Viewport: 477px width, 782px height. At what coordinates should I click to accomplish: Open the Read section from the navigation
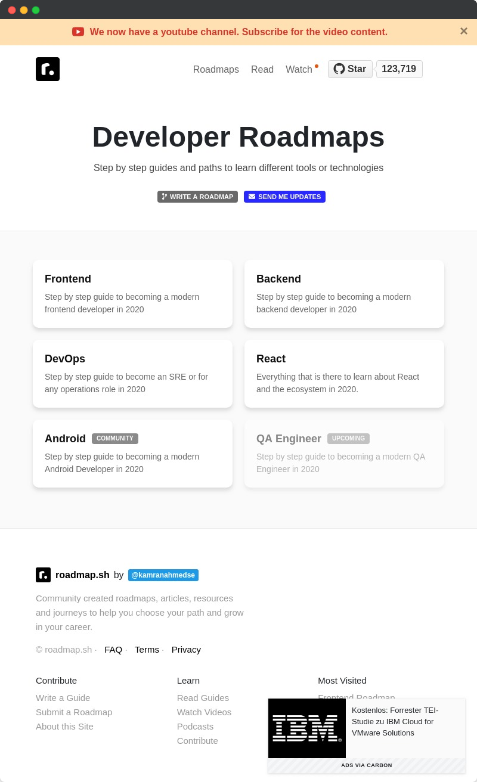262,69
